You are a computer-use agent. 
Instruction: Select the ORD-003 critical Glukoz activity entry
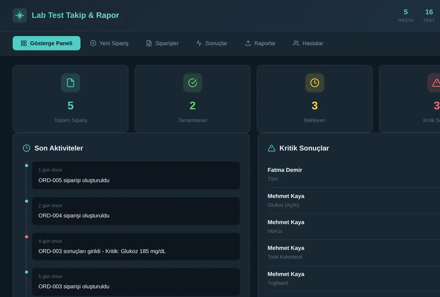tap(136, 246)
